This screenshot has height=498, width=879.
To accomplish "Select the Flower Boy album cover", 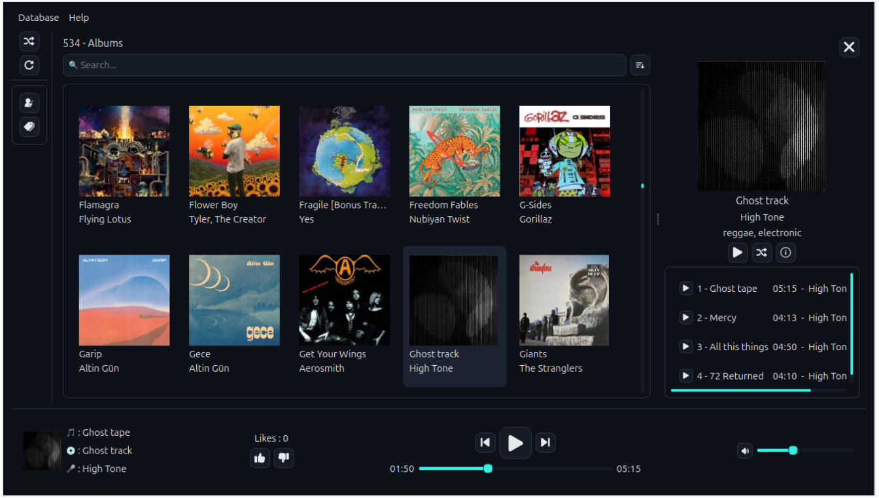I will tap(234, 151).
